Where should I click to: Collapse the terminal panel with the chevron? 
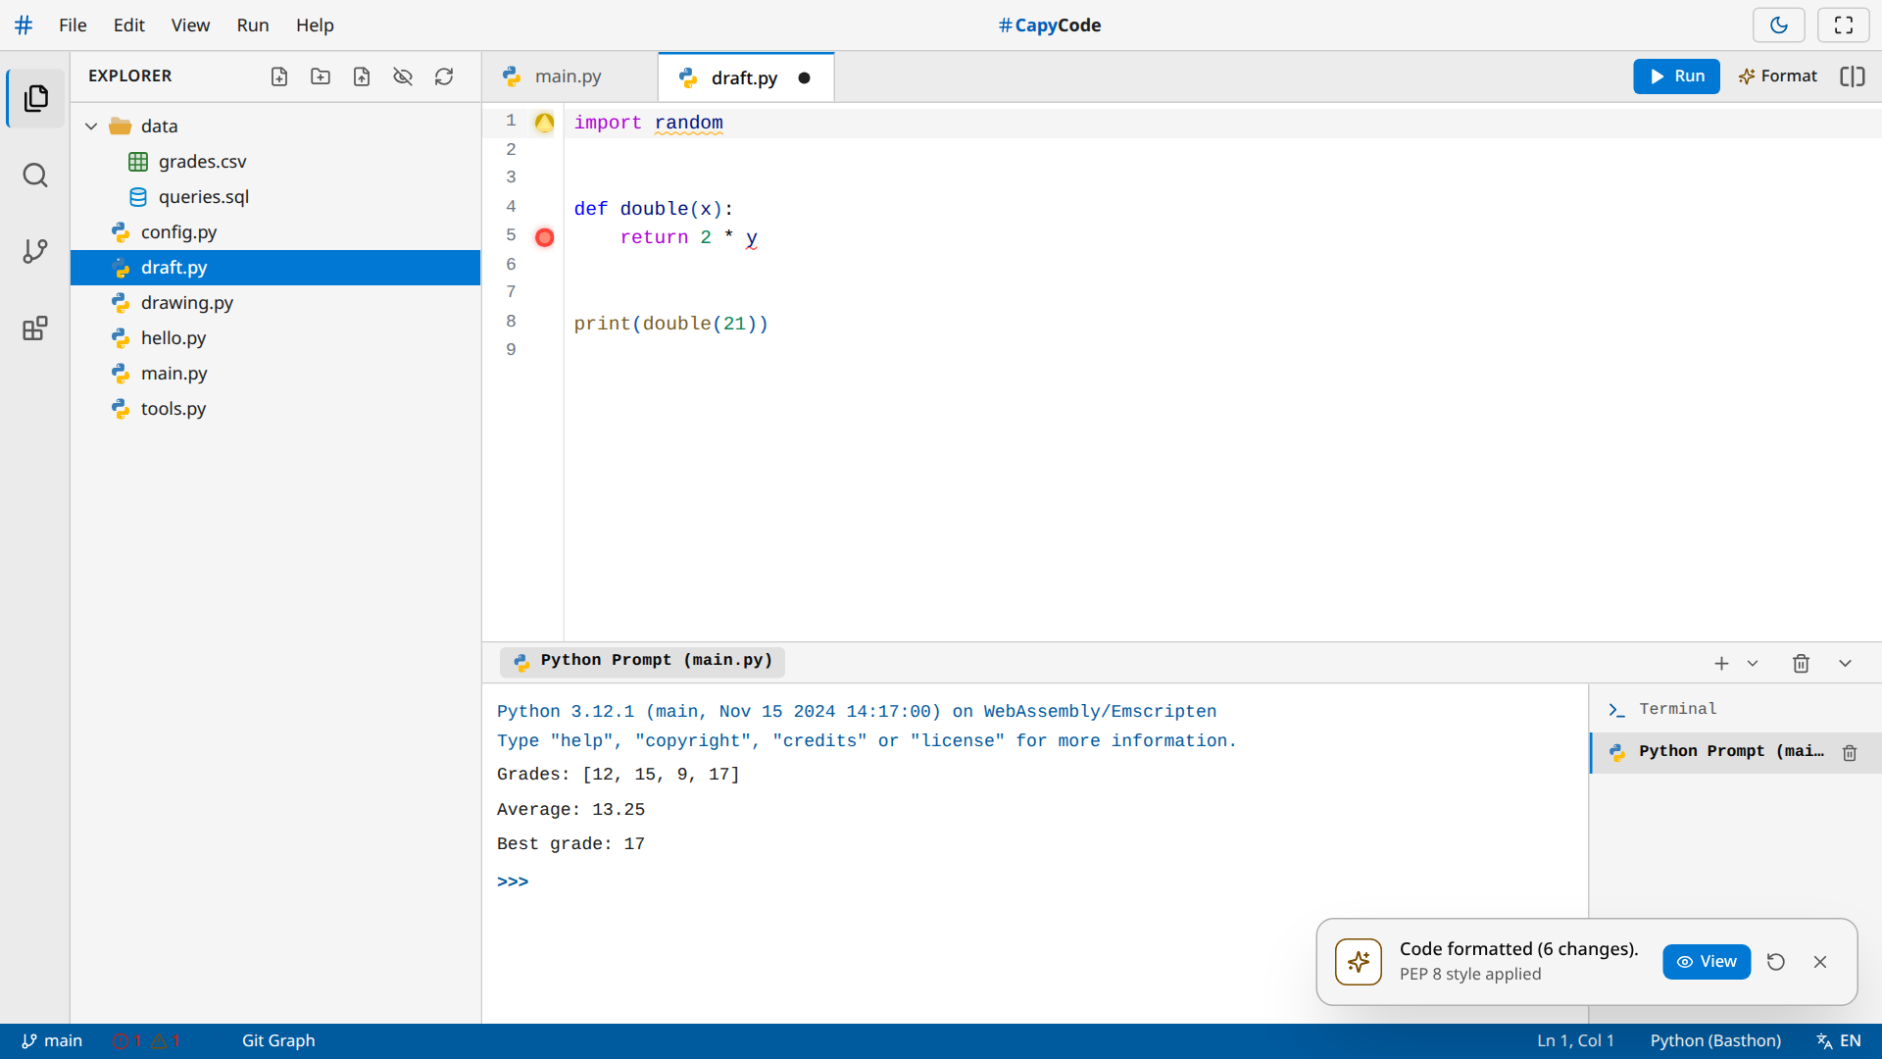click(1845, 664)
